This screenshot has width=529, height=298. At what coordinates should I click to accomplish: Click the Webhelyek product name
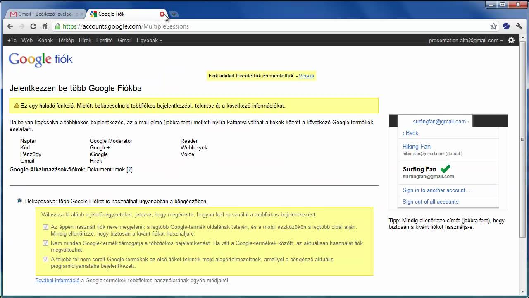coord(194,148)
